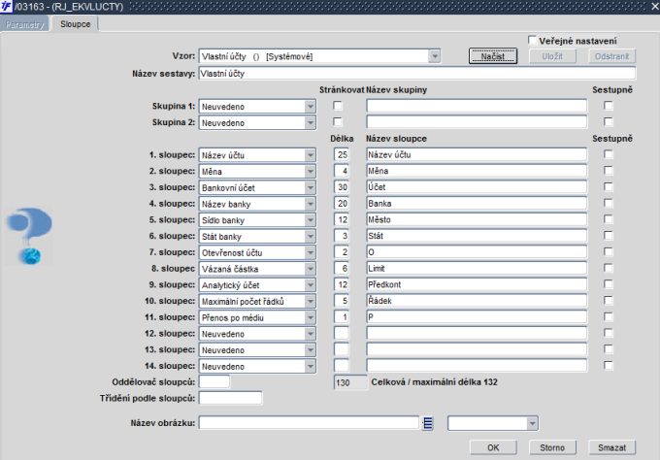
Task: Click Název skupiny field for Skupina 2
Action: click(x=477, y=122)
